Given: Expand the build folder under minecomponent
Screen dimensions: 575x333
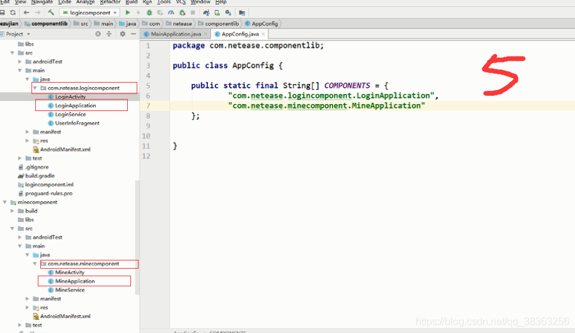Looking at the screenshot, I should point(13,211).
